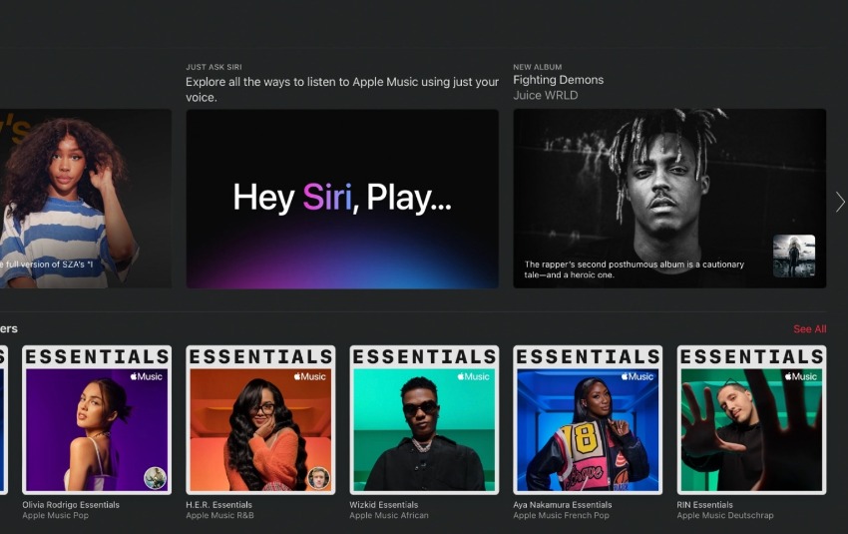Click the NEW ALBUM label
This screenshot has width=848, height=534.
point(538,67)
